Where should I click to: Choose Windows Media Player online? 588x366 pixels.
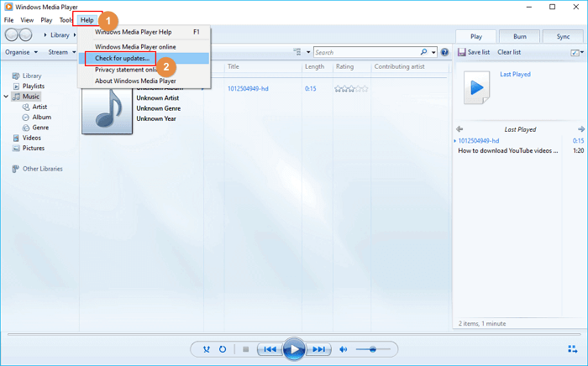click(x=144, y=47)
